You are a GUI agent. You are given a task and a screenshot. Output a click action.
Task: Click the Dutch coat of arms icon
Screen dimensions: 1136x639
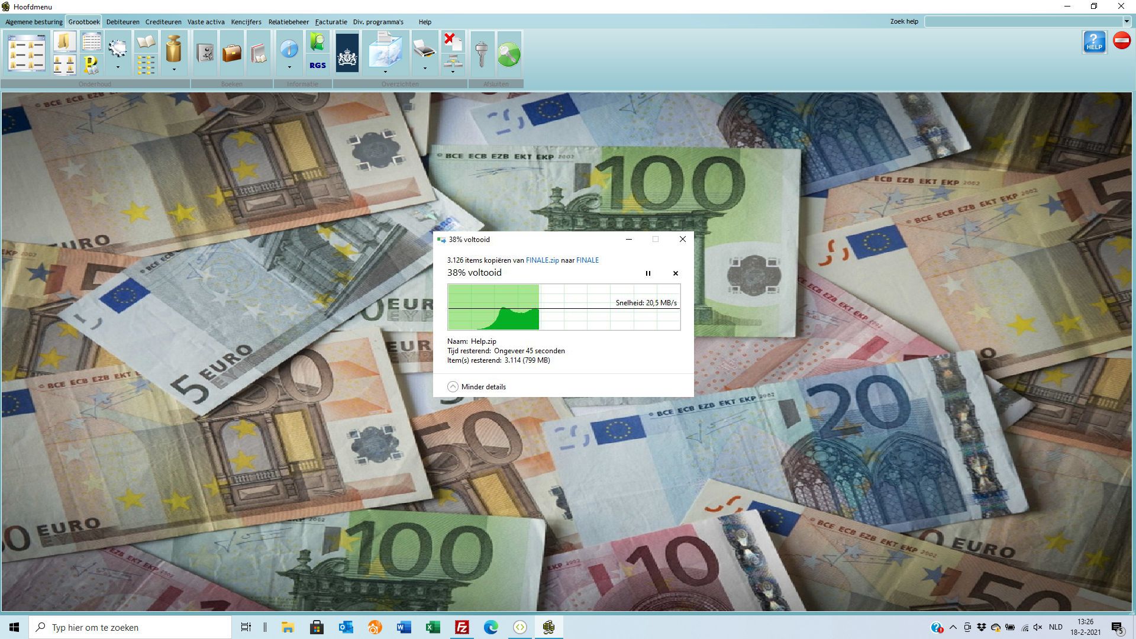click(347, 53)
